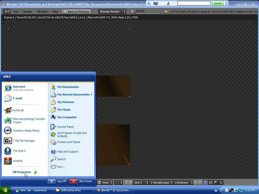
Task: Select previous render pass arrow
Action: pyautogui.click(x=196, y=182)
